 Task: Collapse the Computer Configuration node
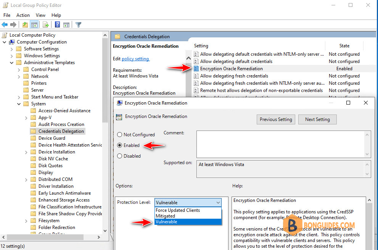pyautogui.click(x=4, y=42)
